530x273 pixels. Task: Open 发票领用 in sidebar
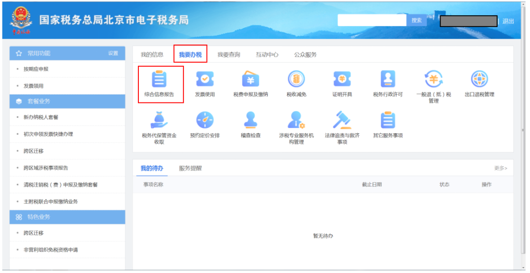tap(33, 86)
